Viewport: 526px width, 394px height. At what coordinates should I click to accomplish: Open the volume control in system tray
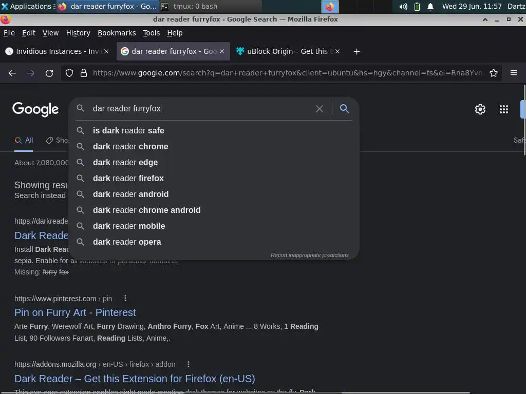pos(403,6)
